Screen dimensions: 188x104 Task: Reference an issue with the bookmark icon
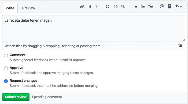tap(169, 6)
